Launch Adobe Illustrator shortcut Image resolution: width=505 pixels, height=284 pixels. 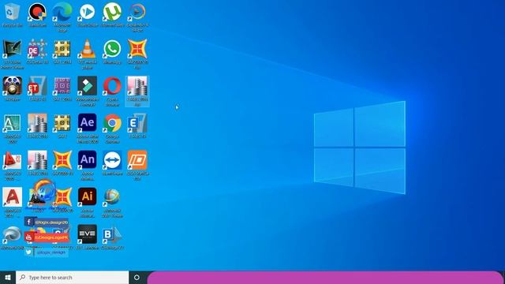coord(88,196)
